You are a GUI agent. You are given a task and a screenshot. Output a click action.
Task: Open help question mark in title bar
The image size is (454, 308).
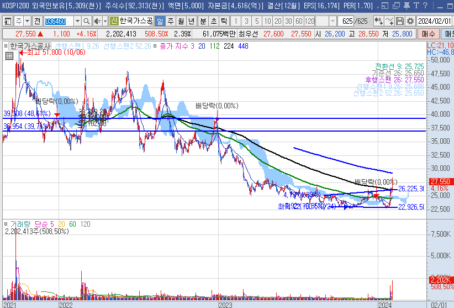point(425,6)
